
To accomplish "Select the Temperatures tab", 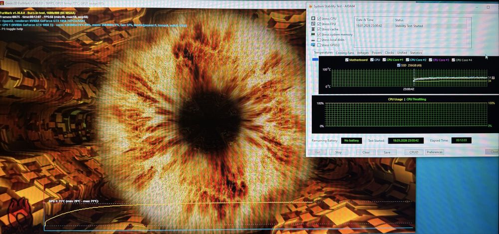I will point(323,52).
